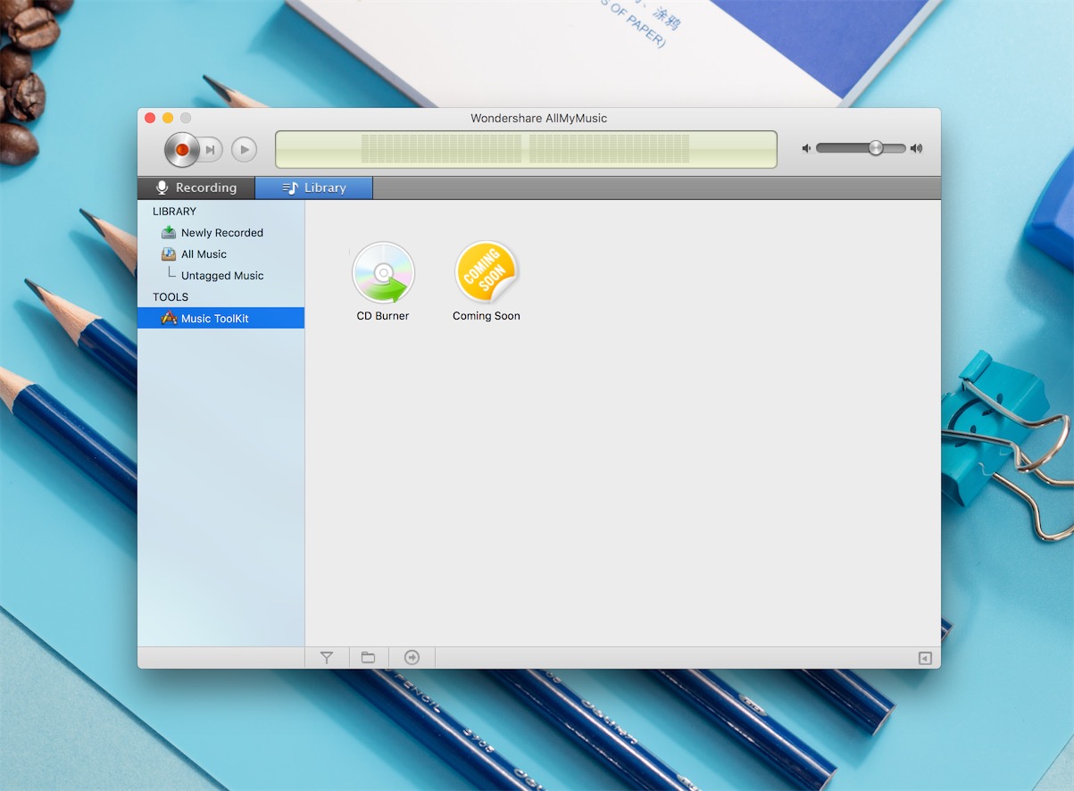The image size is (1074, 791).
Task: Minimize the AllMyMusic window
Action: click(168, 118)
